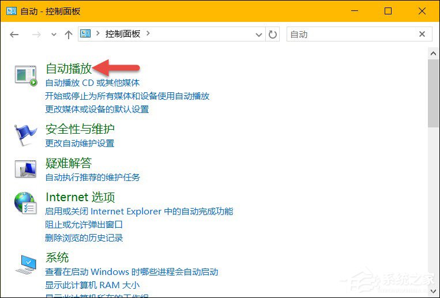Minimize the 自动 - 控制面板 window
440x298 pixels.
(355, 11)
